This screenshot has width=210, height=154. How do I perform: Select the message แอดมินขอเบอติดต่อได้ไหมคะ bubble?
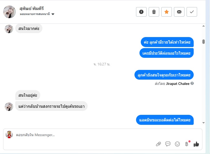pyautogui.click(x=165, y=120)
